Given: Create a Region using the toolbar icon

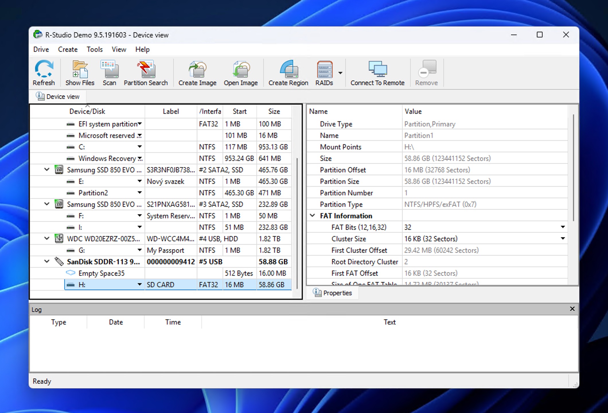Looking at the screenshot, I should (x=288, y=72).
